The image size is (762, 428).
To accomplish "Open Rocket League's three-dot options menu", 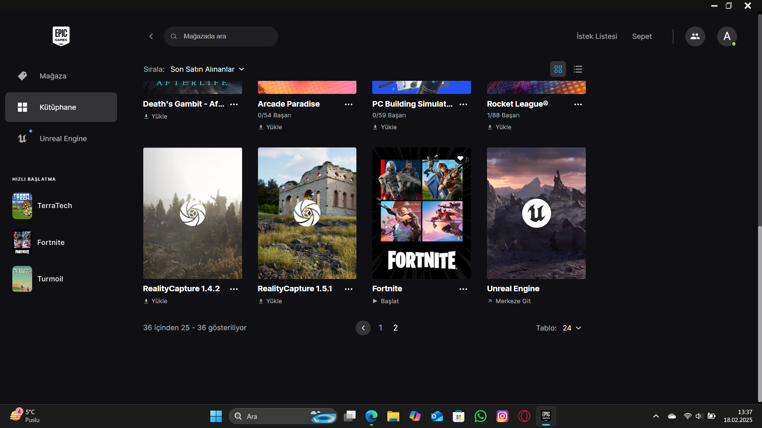I will 578,105.
